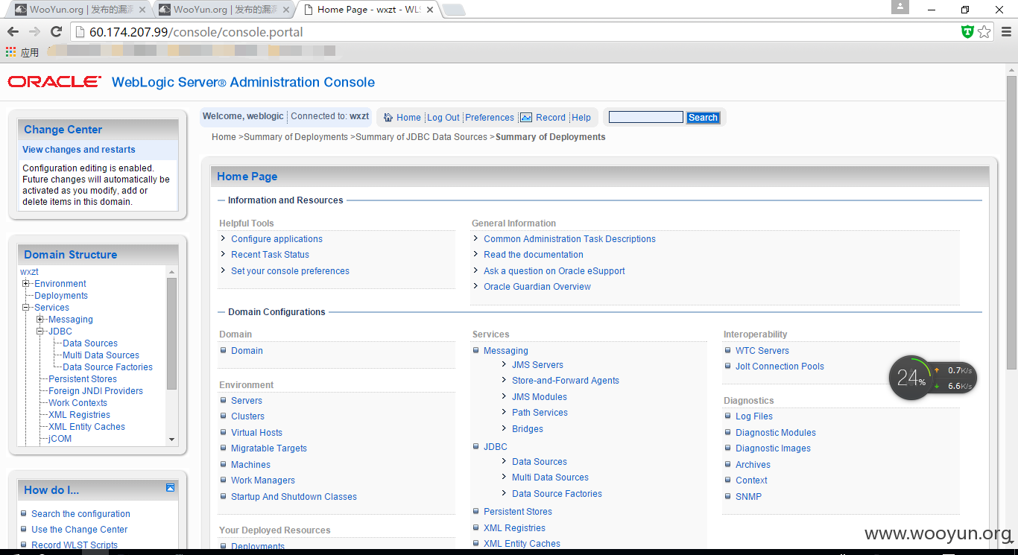The width and height of the screenshot is (1018, 555).
Task: Click arrow beside Read the documentation
Action: pyautogui.click(x=476, y=254)
